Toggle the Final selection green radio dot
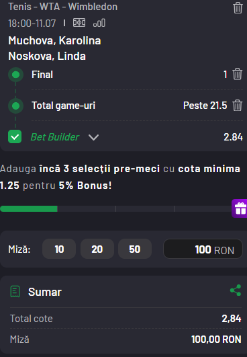 point(15,75)
